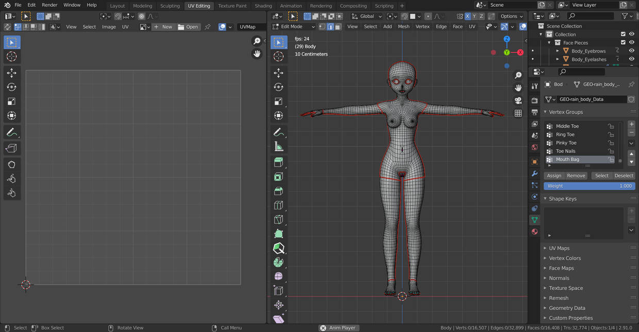The height and width of the screenshot is (332, 639).
Task: Activate the Rip Region tool in UV editor
Action: 11,148
